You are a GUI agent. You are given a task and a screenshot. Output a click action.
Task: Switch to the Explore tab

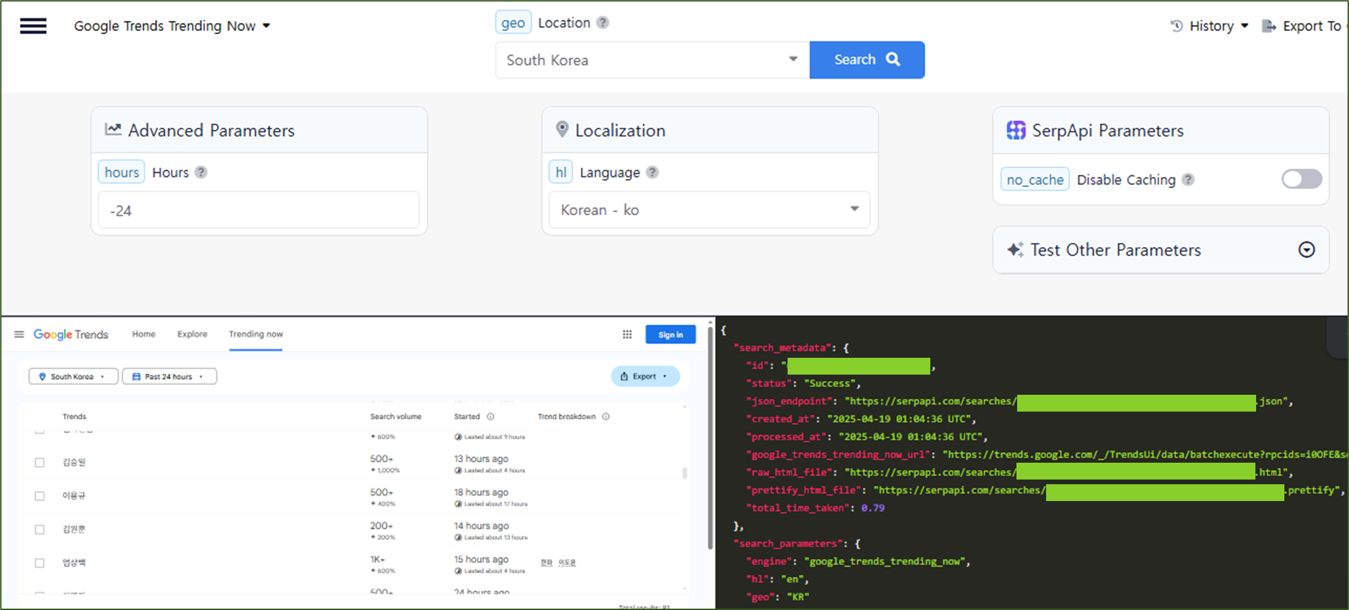click(x=193, y=334)
